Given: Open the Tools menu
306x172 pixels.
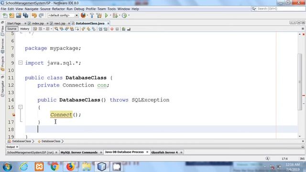Looking at the screenshot, I should [x=111, y=9].
